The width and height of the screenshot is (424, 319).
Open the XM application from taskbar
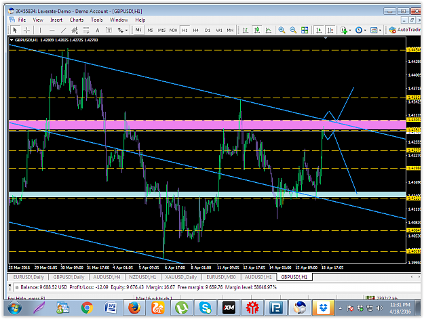(x=229, y=308)
